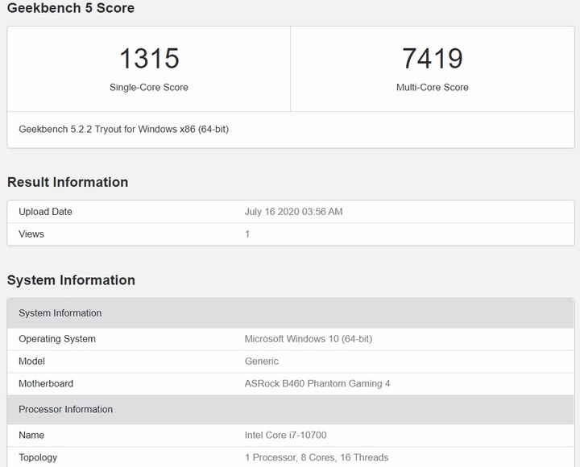This screenshot has width=580, height=467.
Task: Select the Intel Core i7-10700 value
Action: pyautogui.click(x=285, y=436)
